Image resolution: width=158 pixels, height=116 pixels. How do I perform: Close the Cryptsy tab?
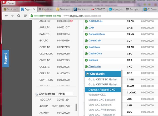34,9
